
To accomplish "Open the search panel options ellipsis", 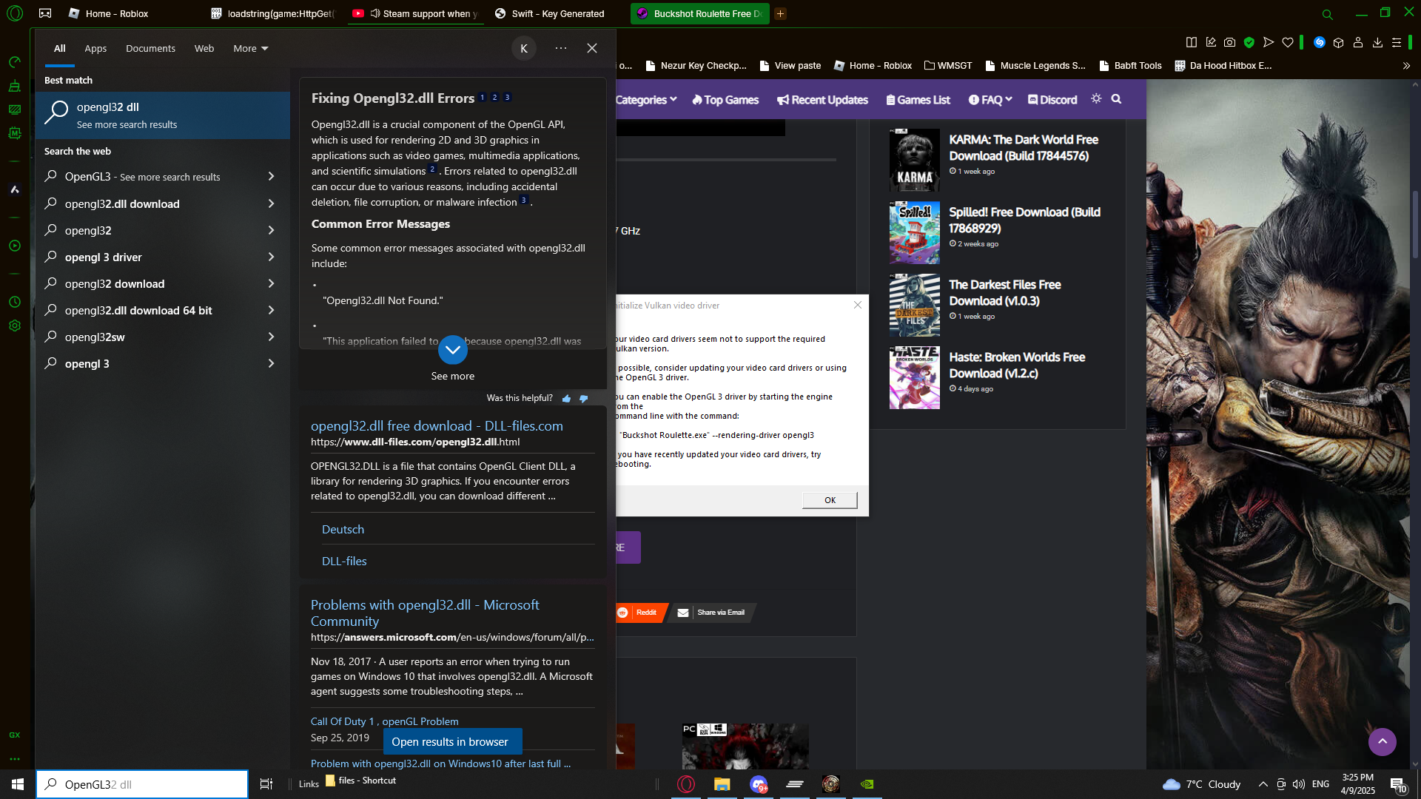I will click(x=561, y=48).
